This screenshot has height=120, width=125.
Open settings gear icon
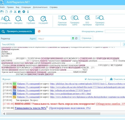[24, 12]
